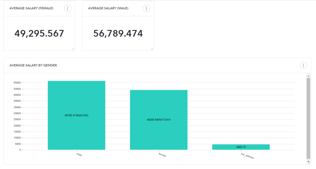Click the chart scrollbar up arrow
The height and width of the screenshot is (169, 316).
(308, 76)
